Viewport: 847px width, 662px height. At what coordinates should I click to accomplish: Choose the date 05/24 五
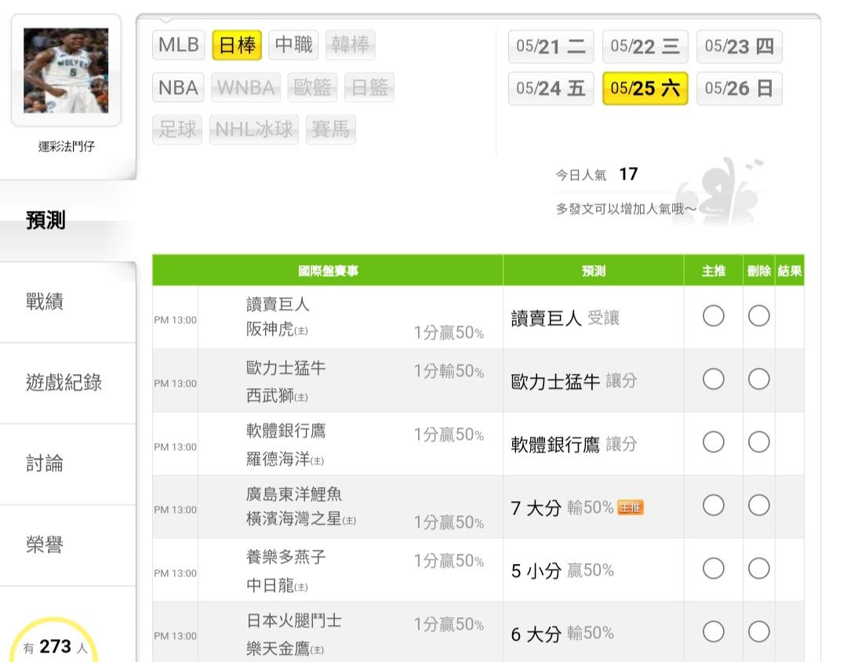click(x=551, y=88)
